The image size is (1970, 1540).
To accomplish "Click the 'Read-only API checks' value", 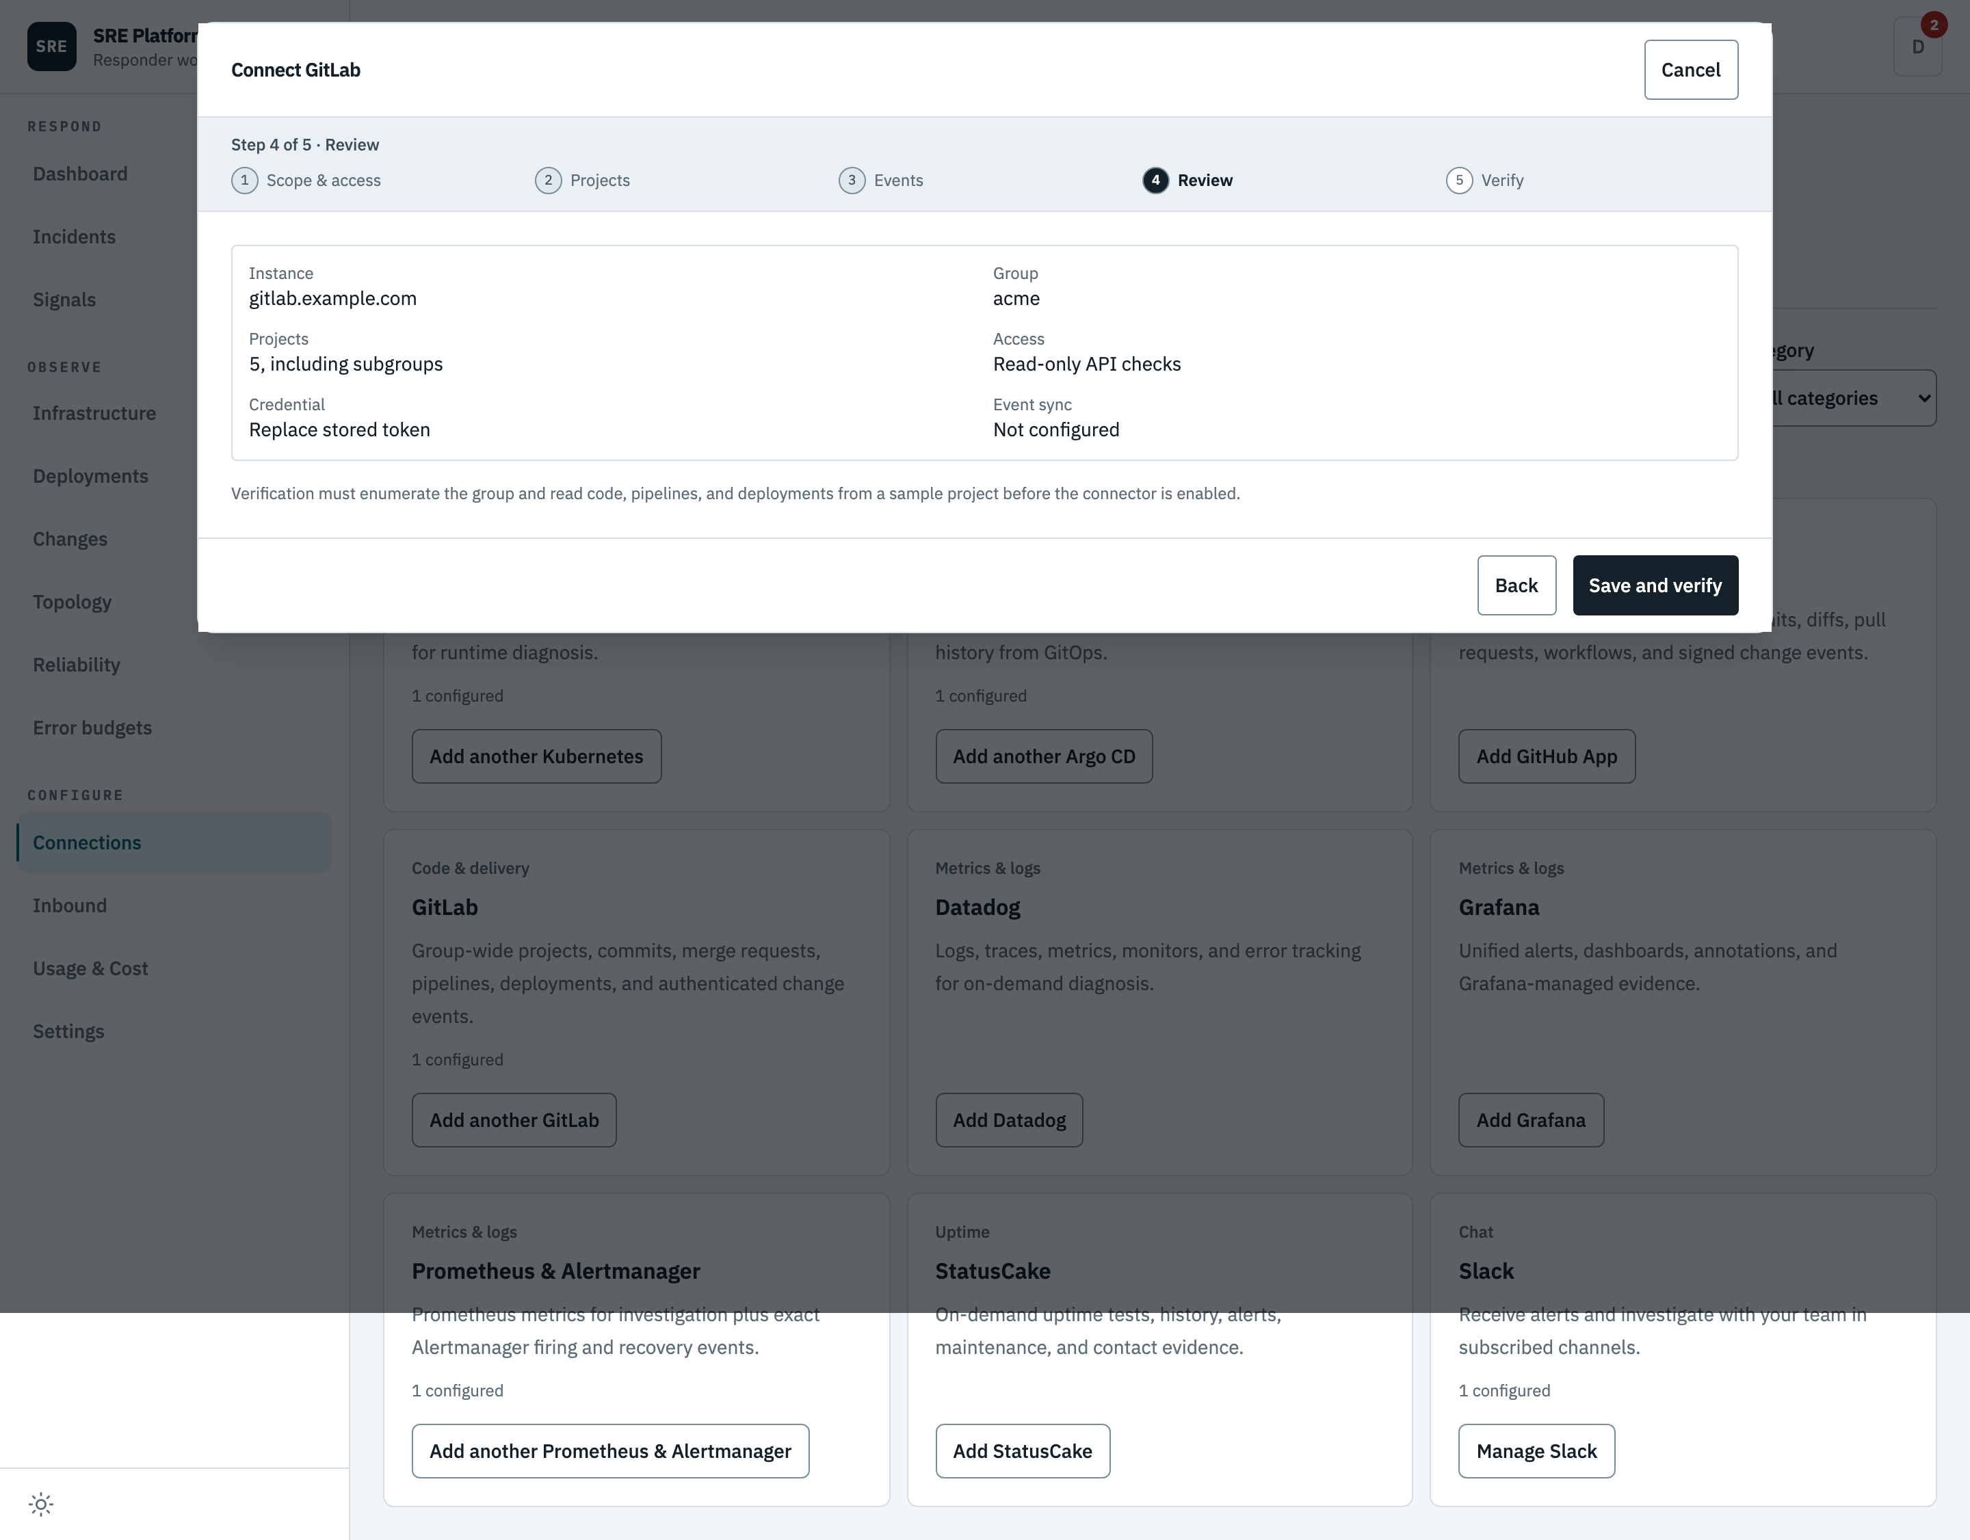I will [x=1086, y=364].
